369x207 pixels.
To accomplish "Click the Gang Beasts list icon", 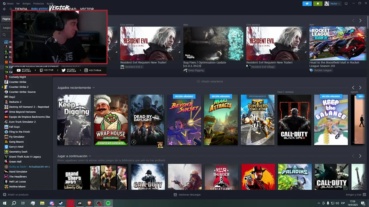I will (6, 142).
